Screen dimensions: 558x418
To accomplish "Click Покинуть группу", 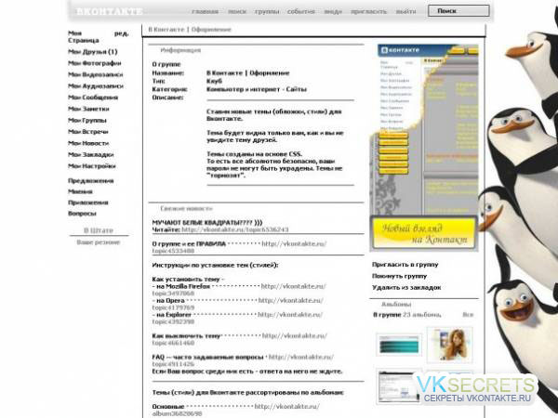I will click(x=399, y=276).
